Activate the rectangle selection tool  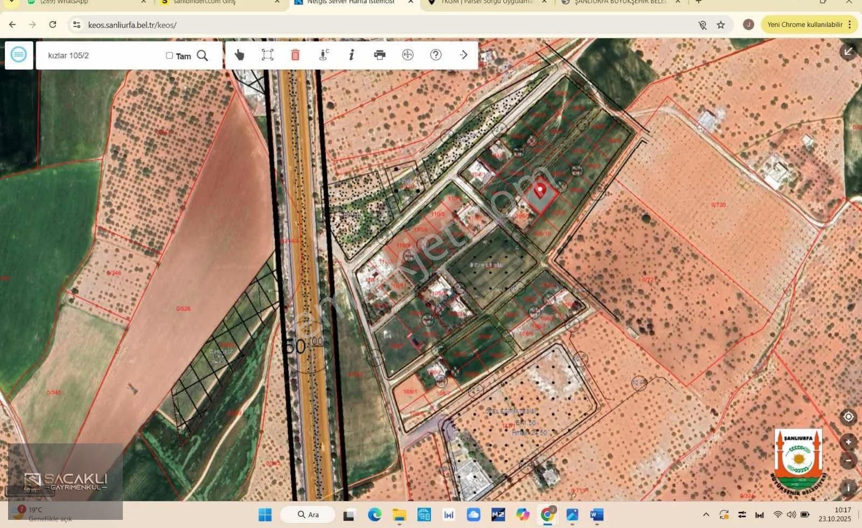pos(267,55)
